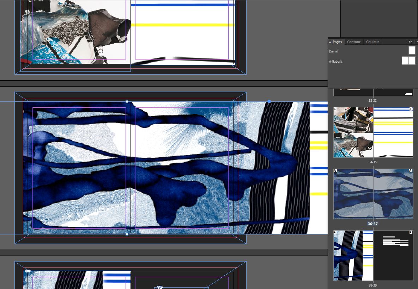Open the Pages panel flyout menu
Image resolution: width=418 pixels, height=289 pixels.
pos(416,42)
